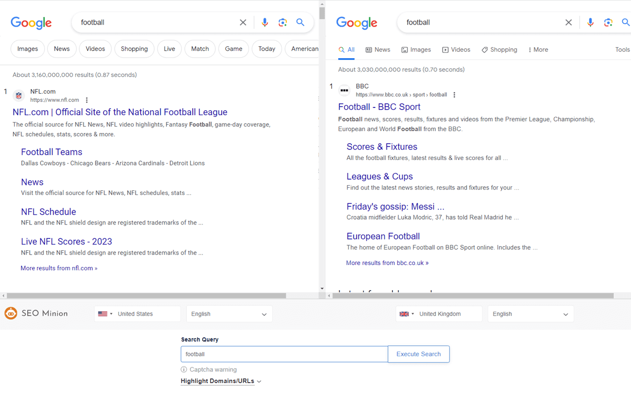631x394 pixels.
Task: Click the NFL favicon next to NFL.com
Action: pos(18,95)
